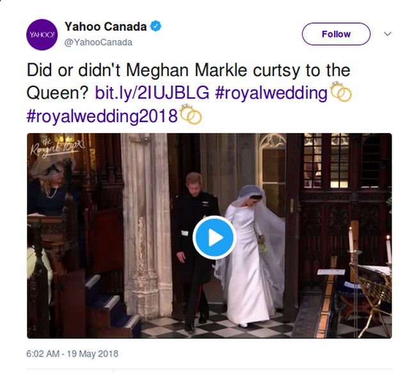Open the #royalwedding2018 hashtag
416x373 pixels.
point(102,116)
